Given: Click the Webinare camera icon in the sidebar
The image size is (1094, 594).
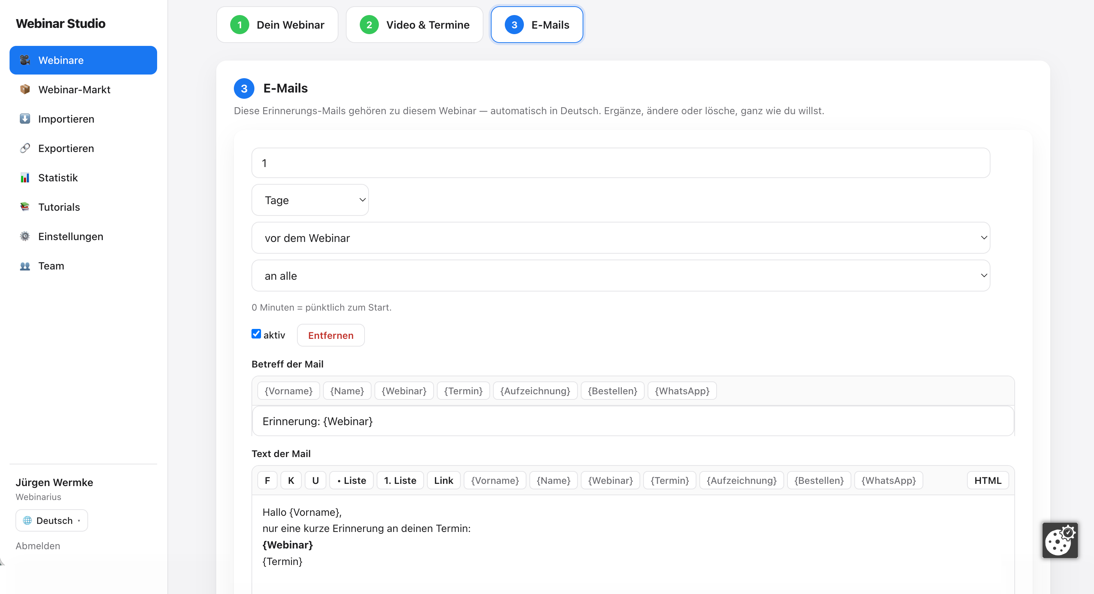Looking at the screenshot, I should coord(25,60).
